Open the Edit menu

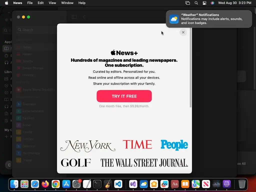click(41, 3)
